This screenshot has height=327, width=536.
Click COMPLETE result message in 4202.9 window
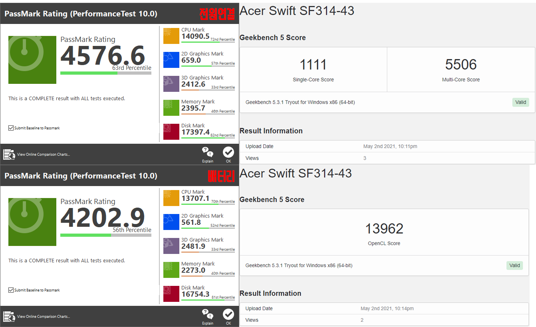(67, 261)
